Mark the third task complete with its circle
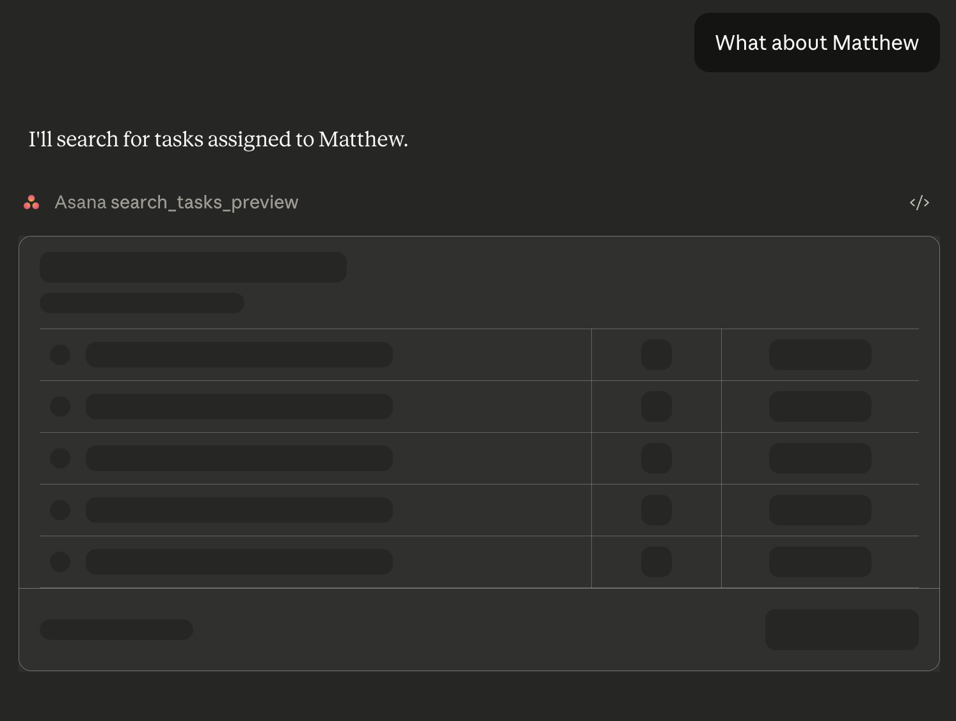956x721 pixels. [60, 458]
